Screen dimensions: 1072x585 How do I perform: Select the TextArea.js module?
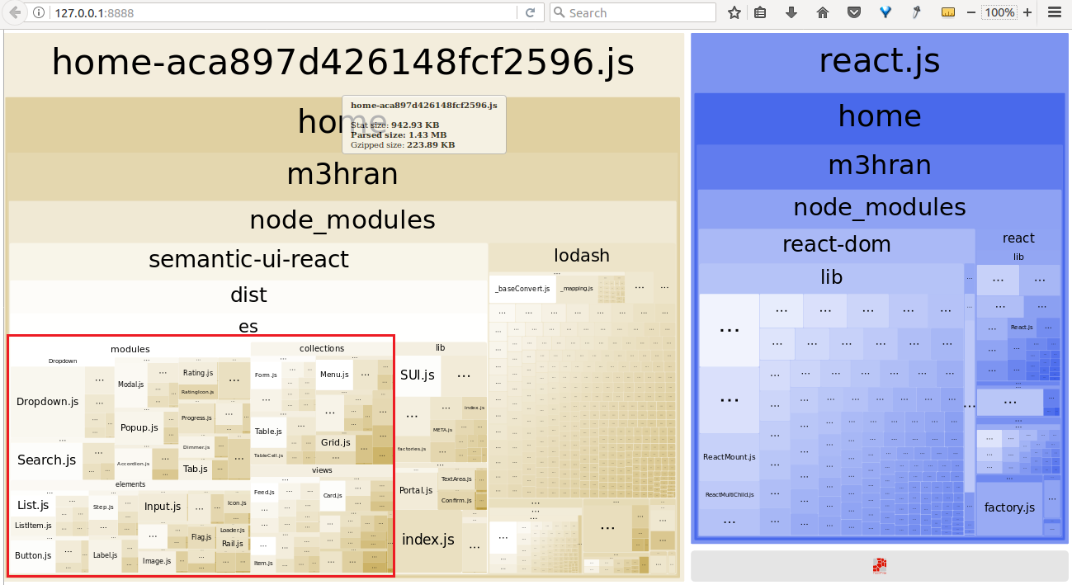pyautogui.click(x=456, y=479)
